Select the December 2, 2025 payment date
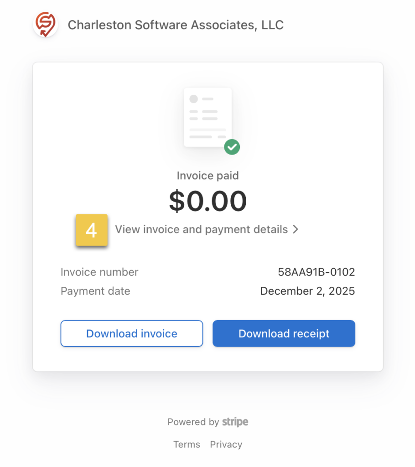Screen dimensions: 415x467 307,291
